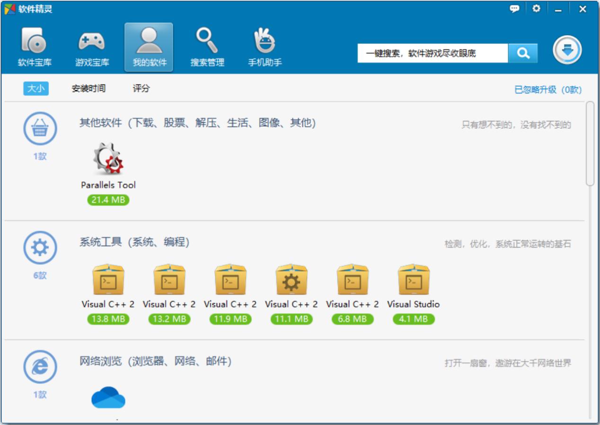600x425 pixels.
Task: Open the settings gear in title bar
Action: [536, 8]
